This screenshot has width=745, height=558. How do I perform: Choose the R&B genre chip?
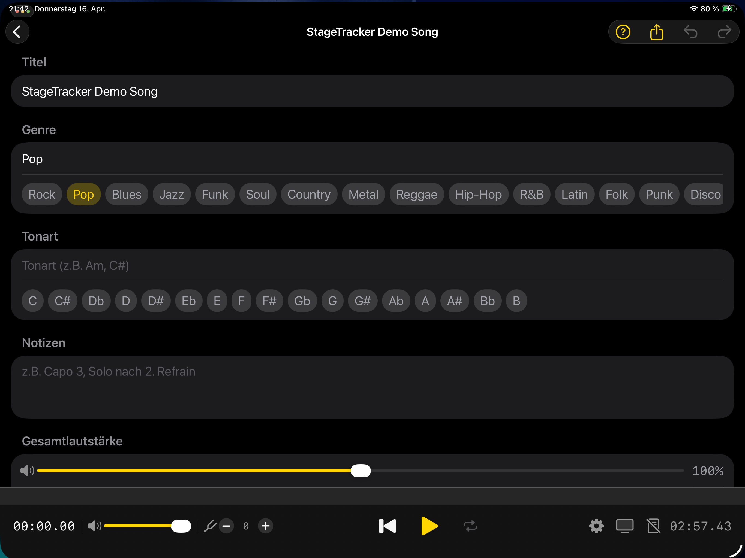click(532, 194)
